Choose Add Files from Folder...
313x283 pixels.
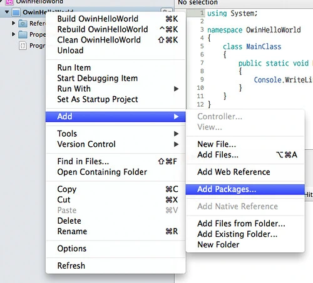pos(245,224)
